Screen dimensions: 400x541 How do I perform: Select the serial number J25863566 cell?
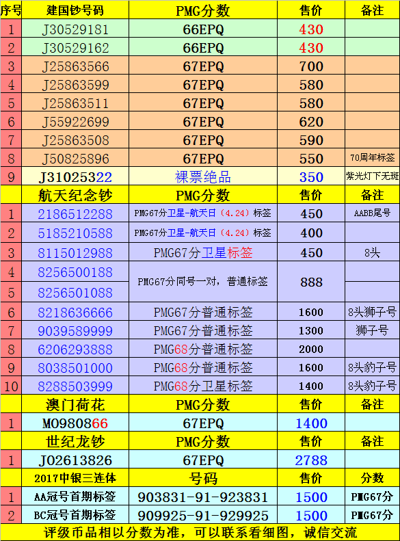[x=75, y=66]
